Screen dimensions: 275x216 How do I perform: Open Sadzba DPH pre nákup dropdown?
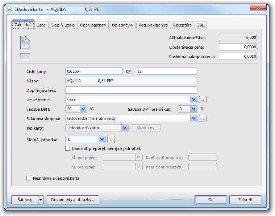coord(193,109)
